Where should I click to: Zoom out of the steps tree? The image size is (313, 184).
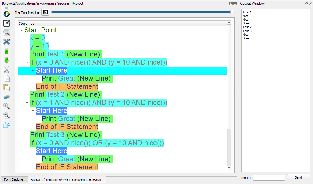click(x=6, y=115)
